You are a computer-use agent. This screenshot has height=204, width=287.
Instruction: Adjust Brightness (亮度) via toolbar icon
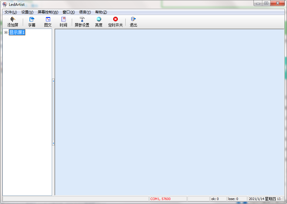(99, 19)
